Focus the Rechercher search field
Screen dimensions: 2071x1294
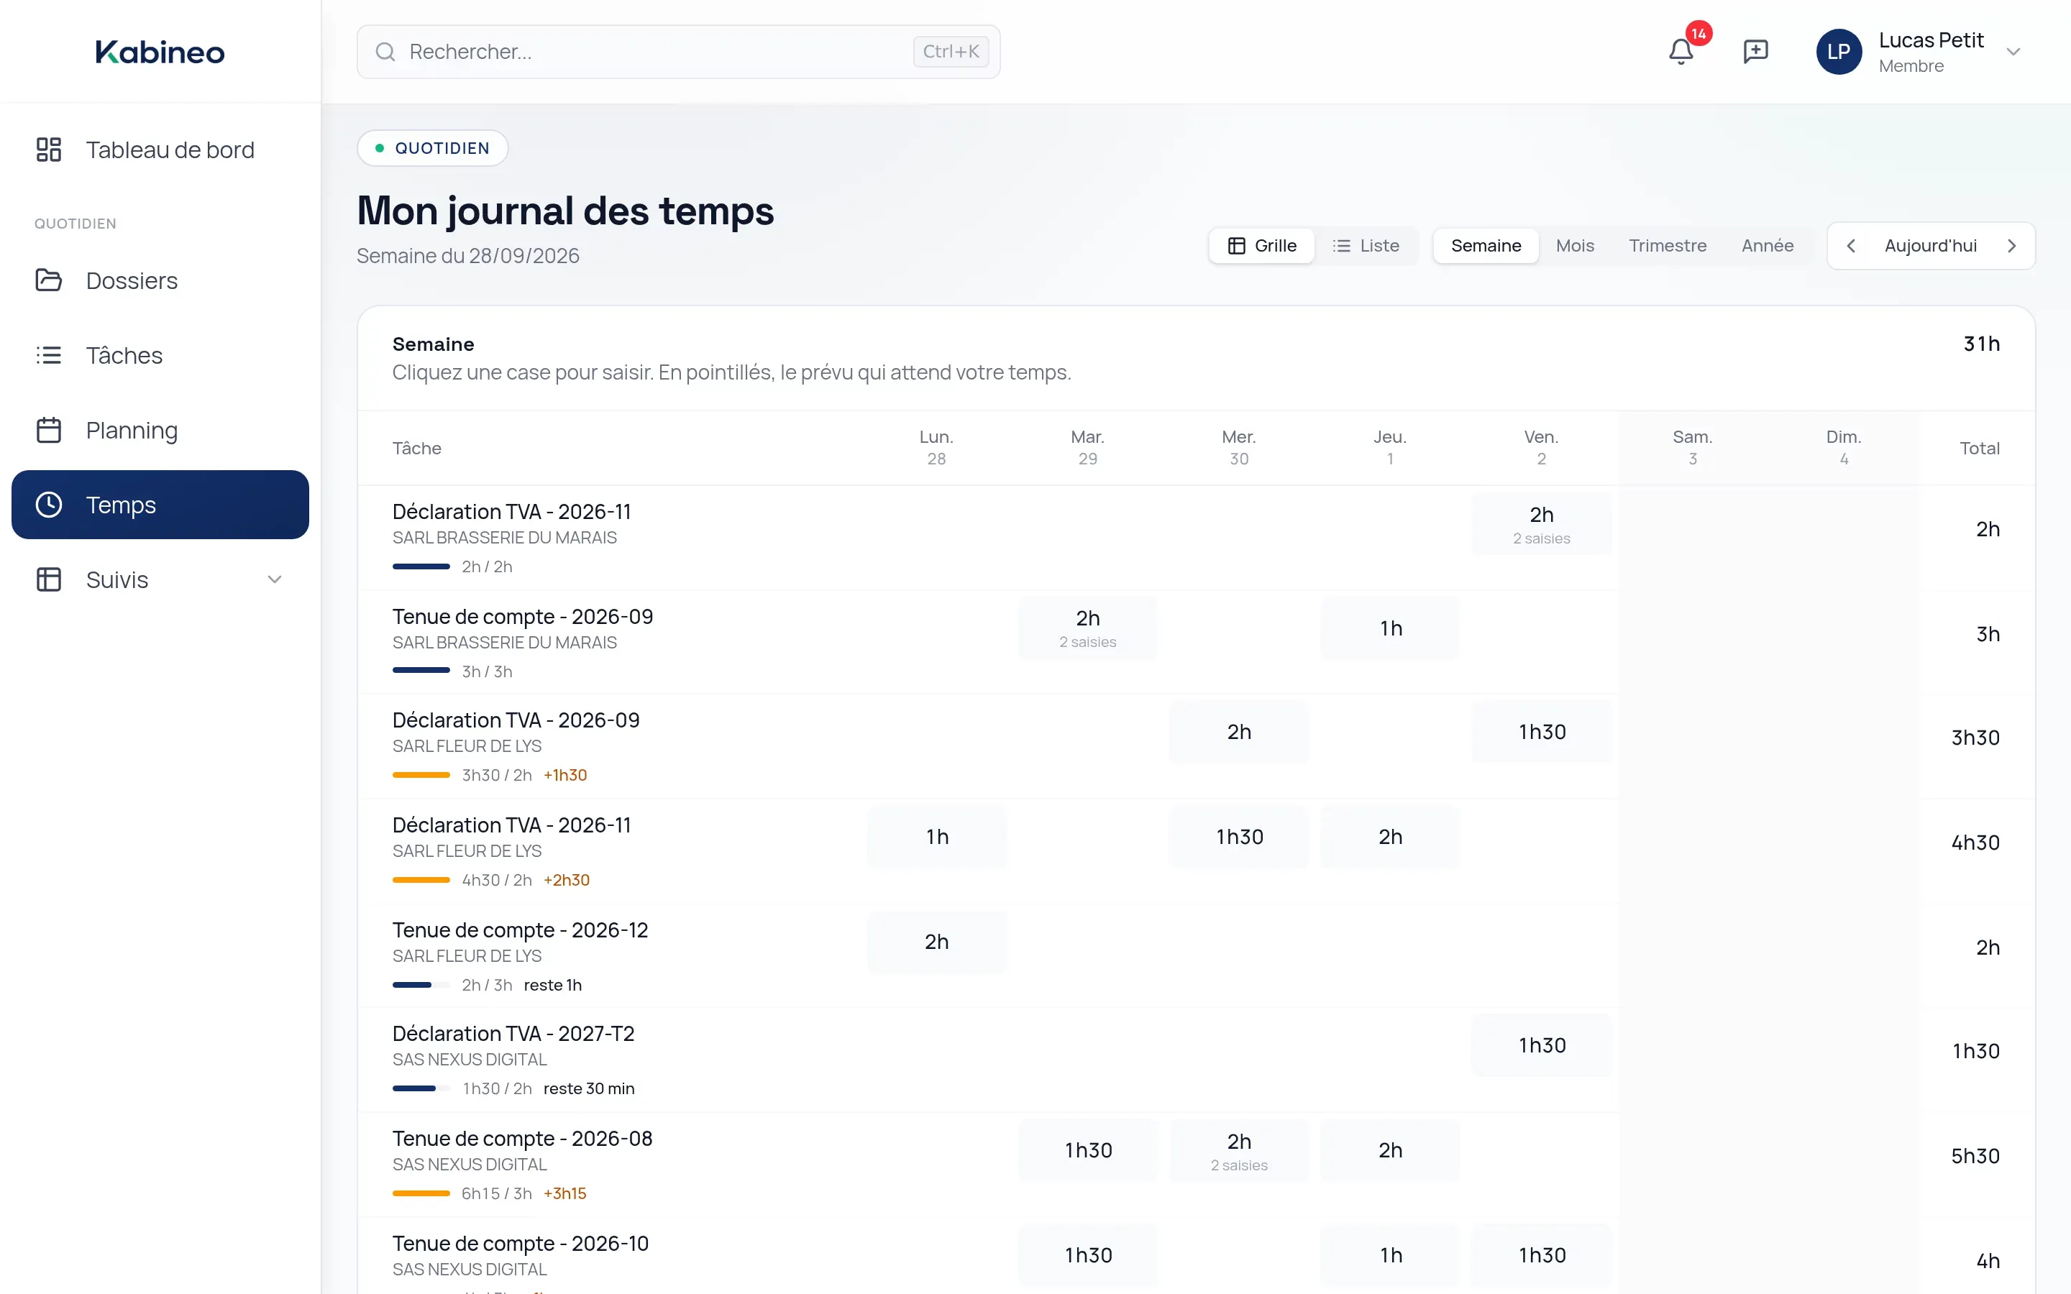pyautogui.click(x=678, y=51)
